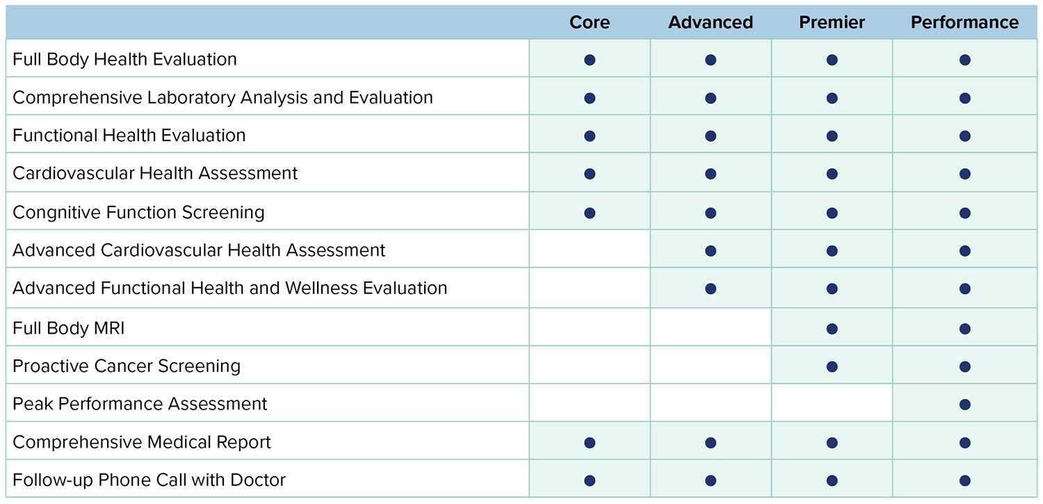Click the Functional Health Evaluation label

129,136
